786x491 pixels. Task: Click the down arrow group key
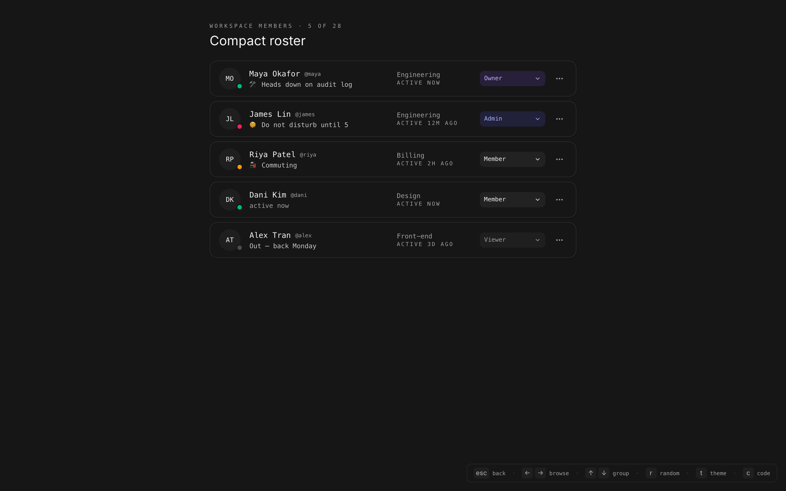tap(604, 473)
